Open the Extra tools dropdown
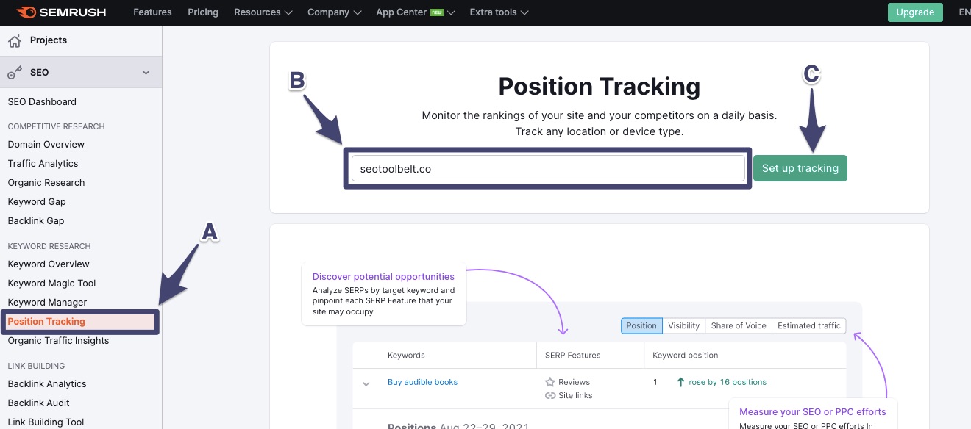Screen dimensions: 971x429 pyautogui.click(x=499, y=12)
